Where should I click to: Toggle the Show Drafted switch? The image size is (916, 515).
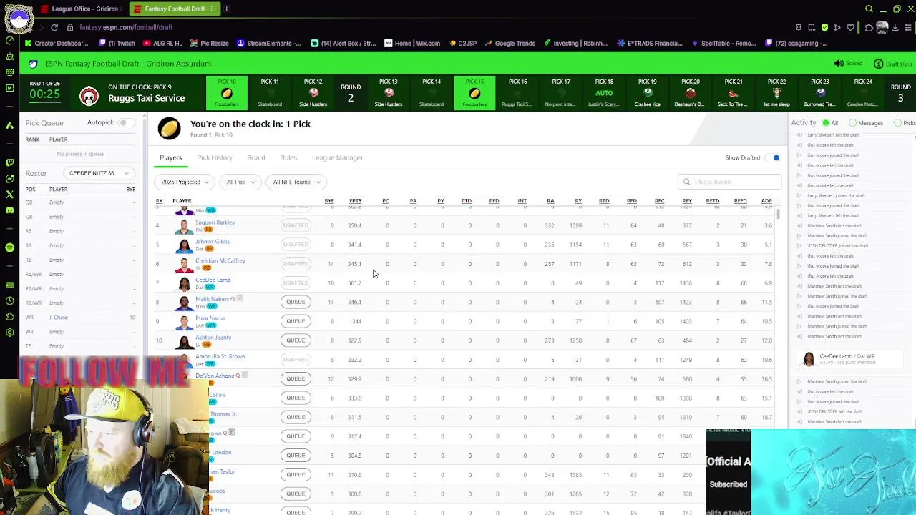coord(774,157)
